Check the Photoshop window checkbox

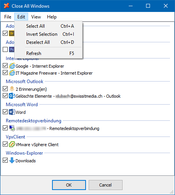point(5,49)
